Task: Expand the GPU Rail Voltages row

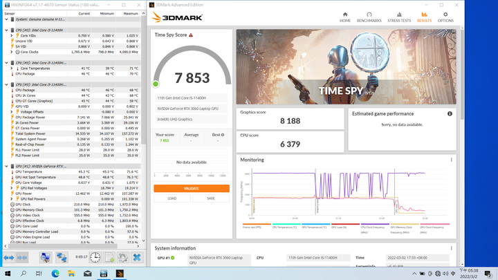Action: [12, 188]
